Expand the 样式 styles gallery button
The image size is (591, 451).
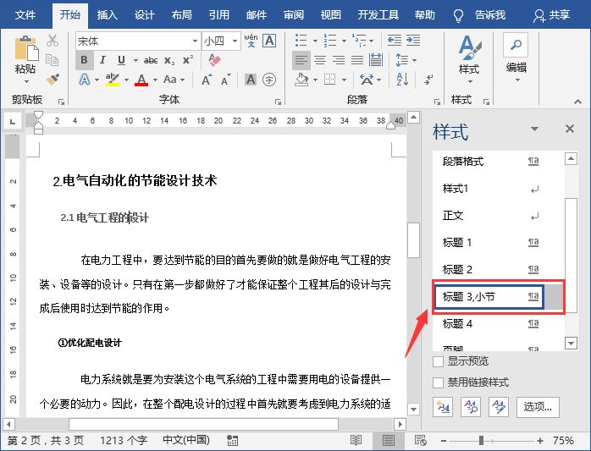click(469, 58)
